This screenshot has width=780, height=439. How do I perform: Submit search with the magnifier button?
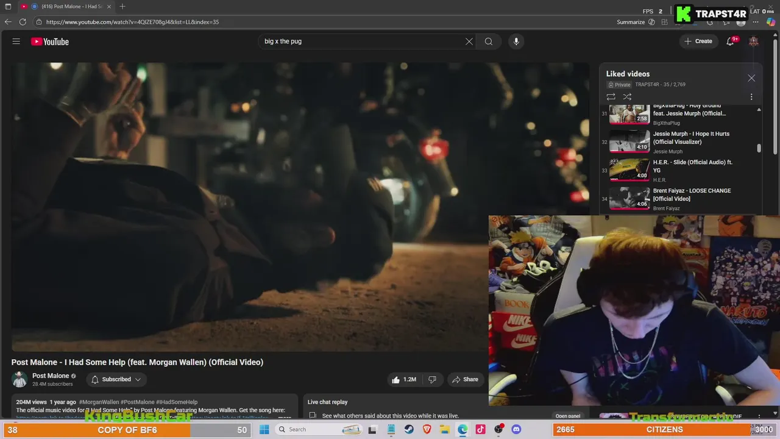(x=489, y=41)
